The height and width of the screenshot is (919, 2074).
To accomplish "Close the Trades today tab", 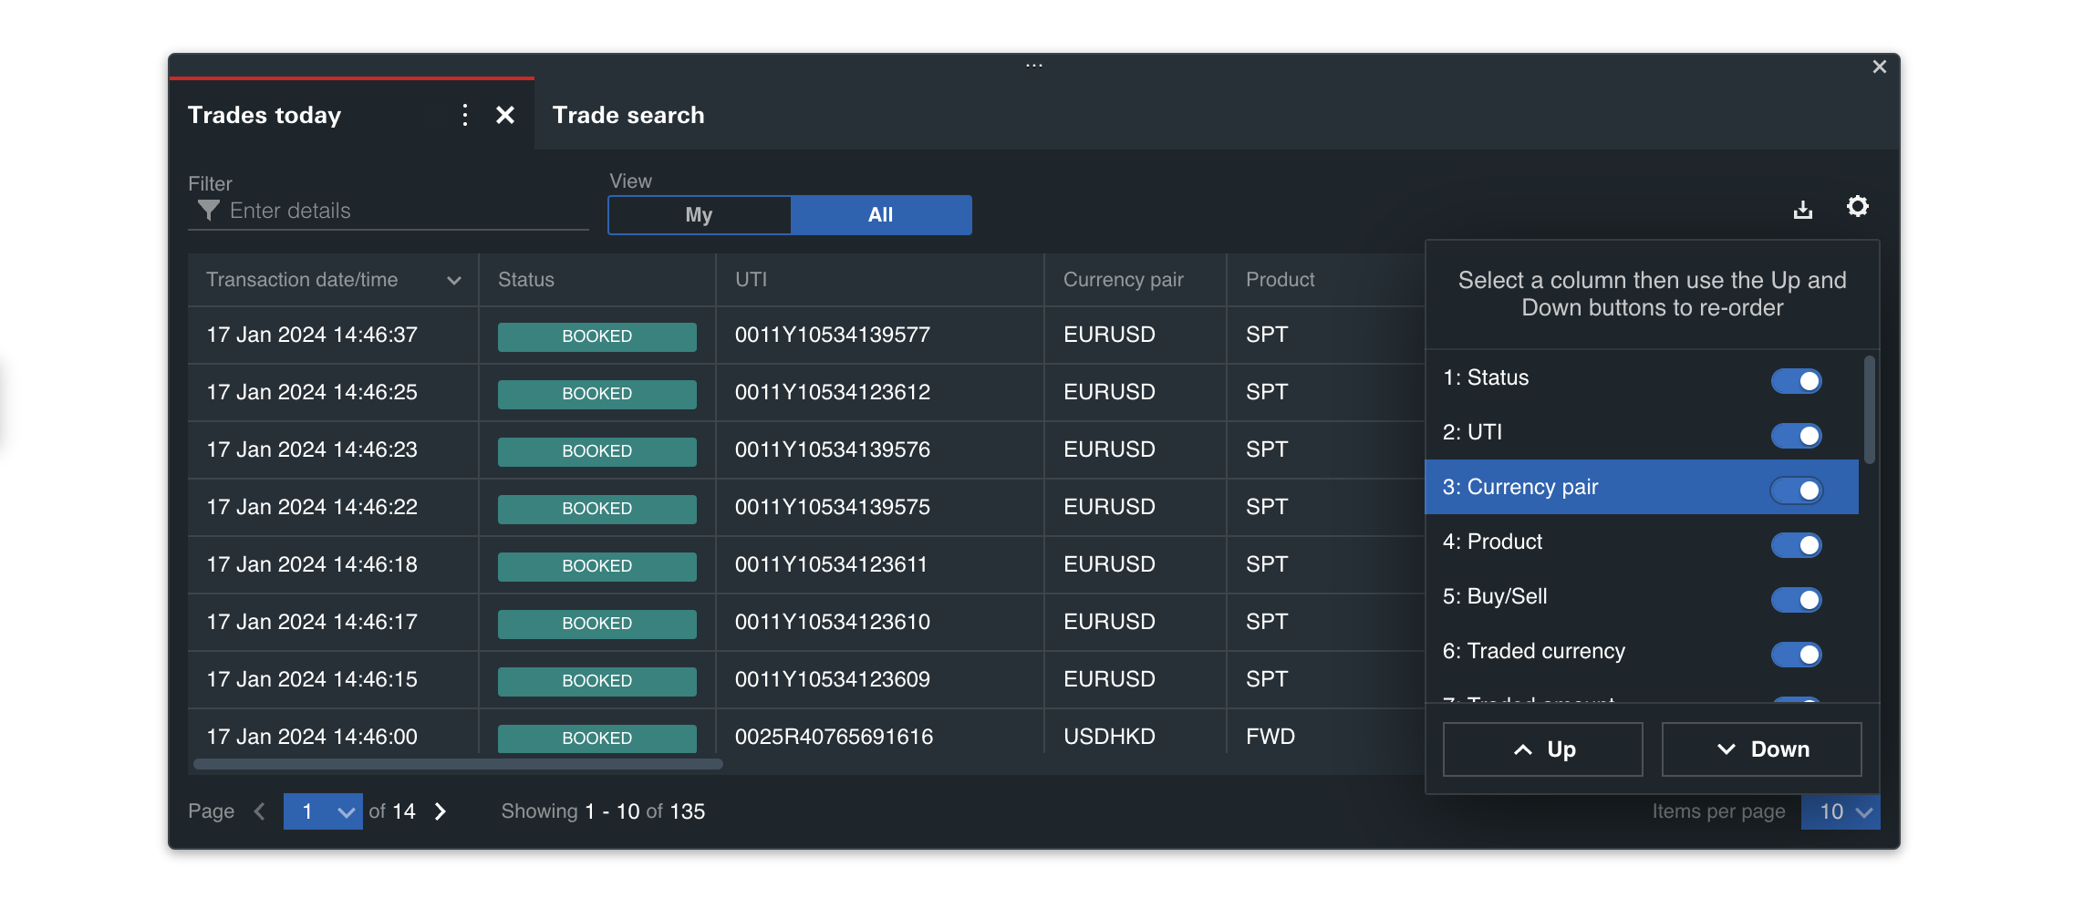I will (505, 115).
